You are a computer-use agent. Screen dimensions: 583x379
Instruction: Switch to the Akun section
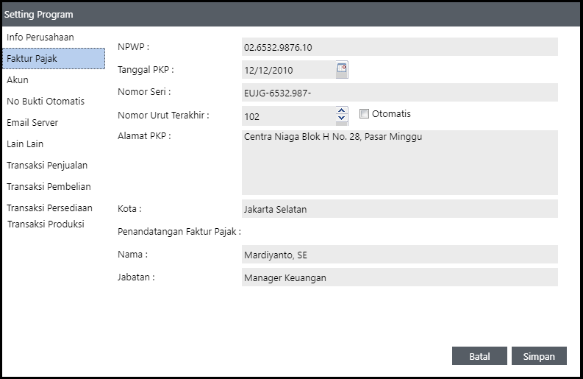[18, 79]
